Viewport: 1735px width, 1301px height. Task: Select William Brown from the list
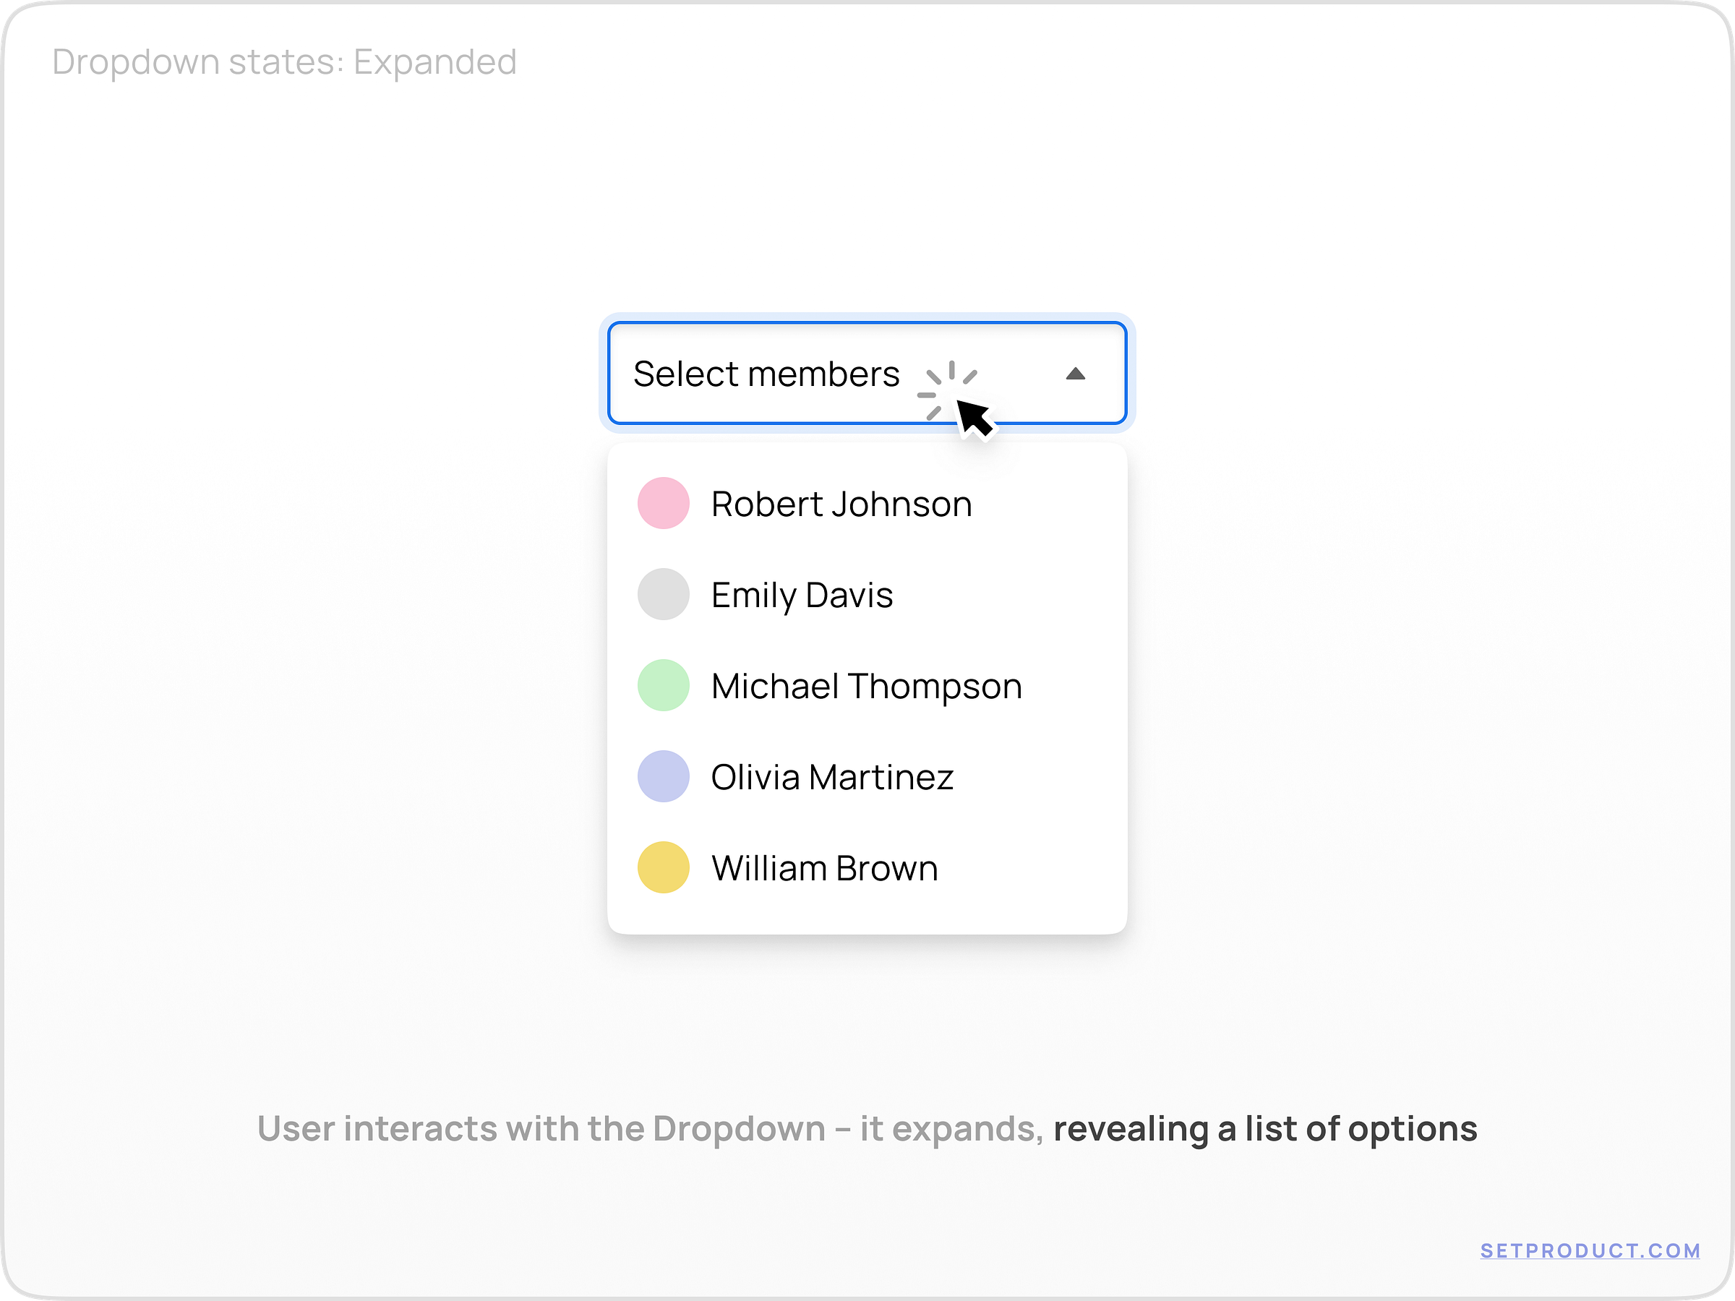pyautogui.click(x=823, y=867)
